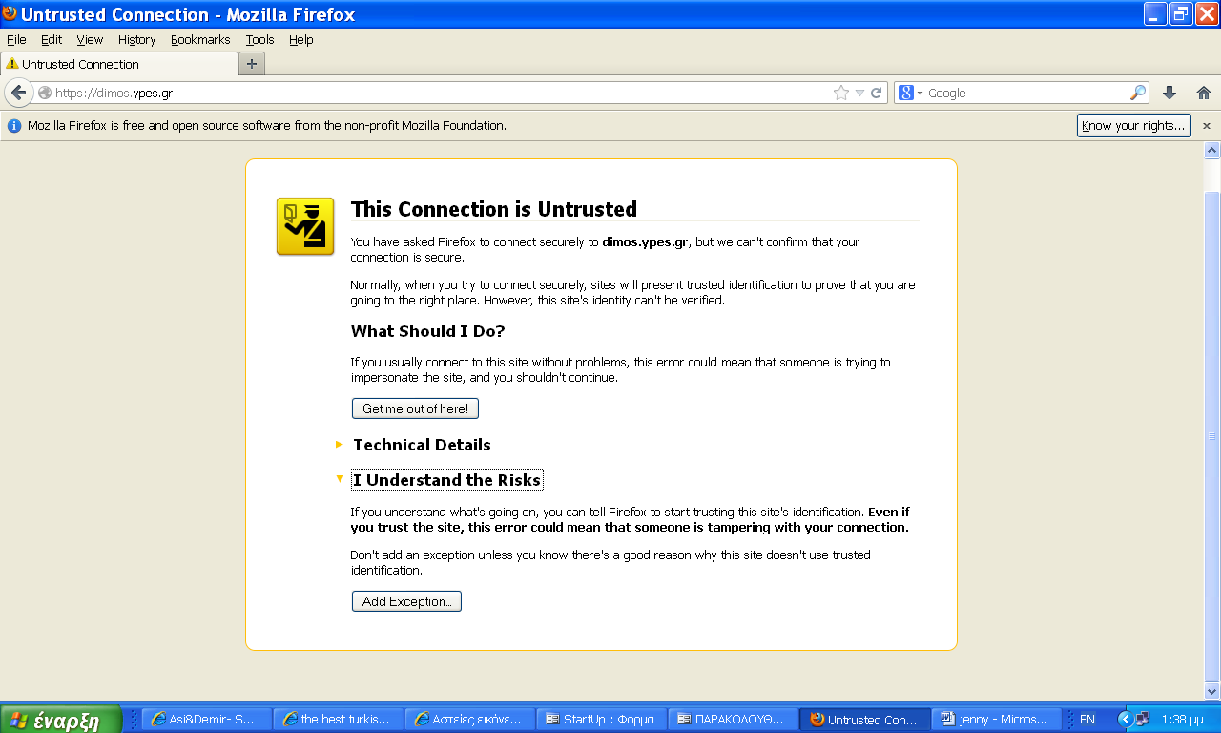This screenshot has height=733, width=1221.
Task: Click the URL address field
Action: (x=442, y=93)
